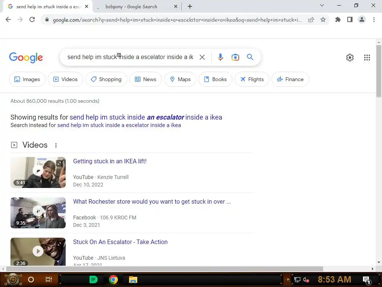Filter results by Finance
382x287 pixels.
[290, 79]
